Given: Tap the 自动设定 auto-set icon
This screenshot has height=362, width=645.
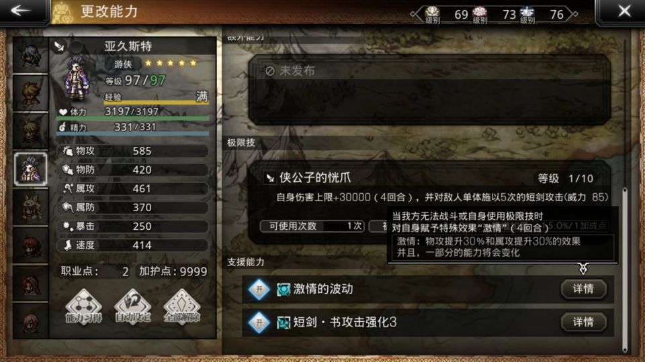Looking at the screenshot, I should [132, 306].
